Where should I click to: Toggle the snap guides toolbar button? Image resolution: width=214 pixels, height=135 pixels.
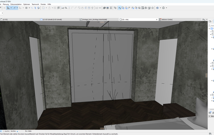15,8
